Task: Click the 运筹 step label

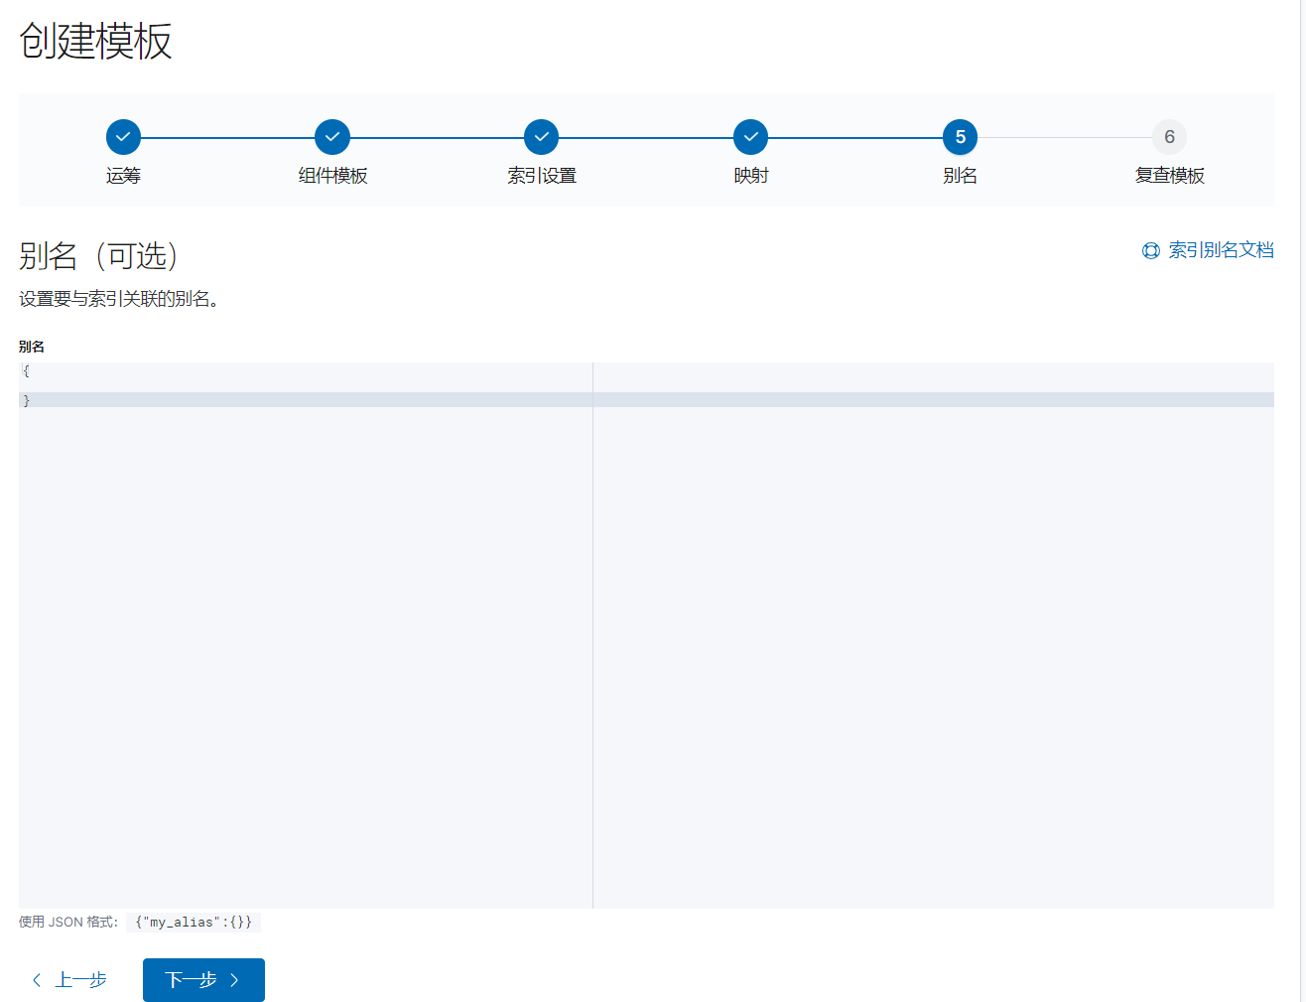Action: pos(123,176)
